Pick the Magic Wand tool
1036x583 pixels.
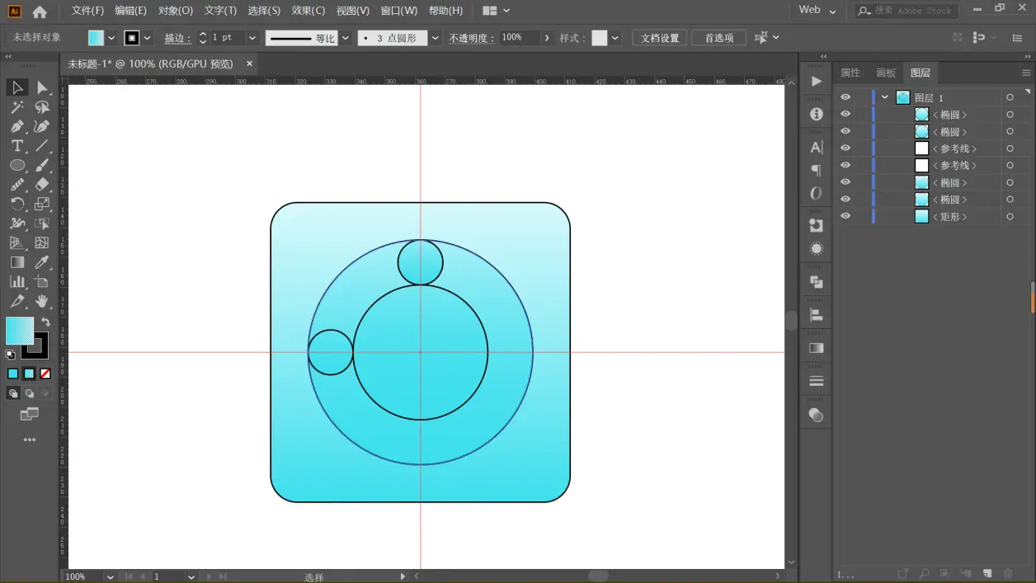pos(17,107)
